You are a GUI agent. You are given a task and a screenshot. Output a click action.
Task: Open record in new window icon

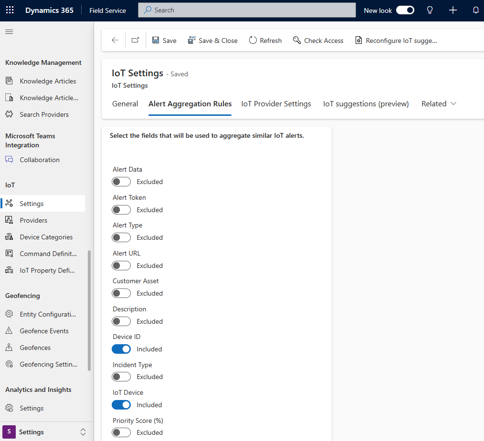point(135,40)
